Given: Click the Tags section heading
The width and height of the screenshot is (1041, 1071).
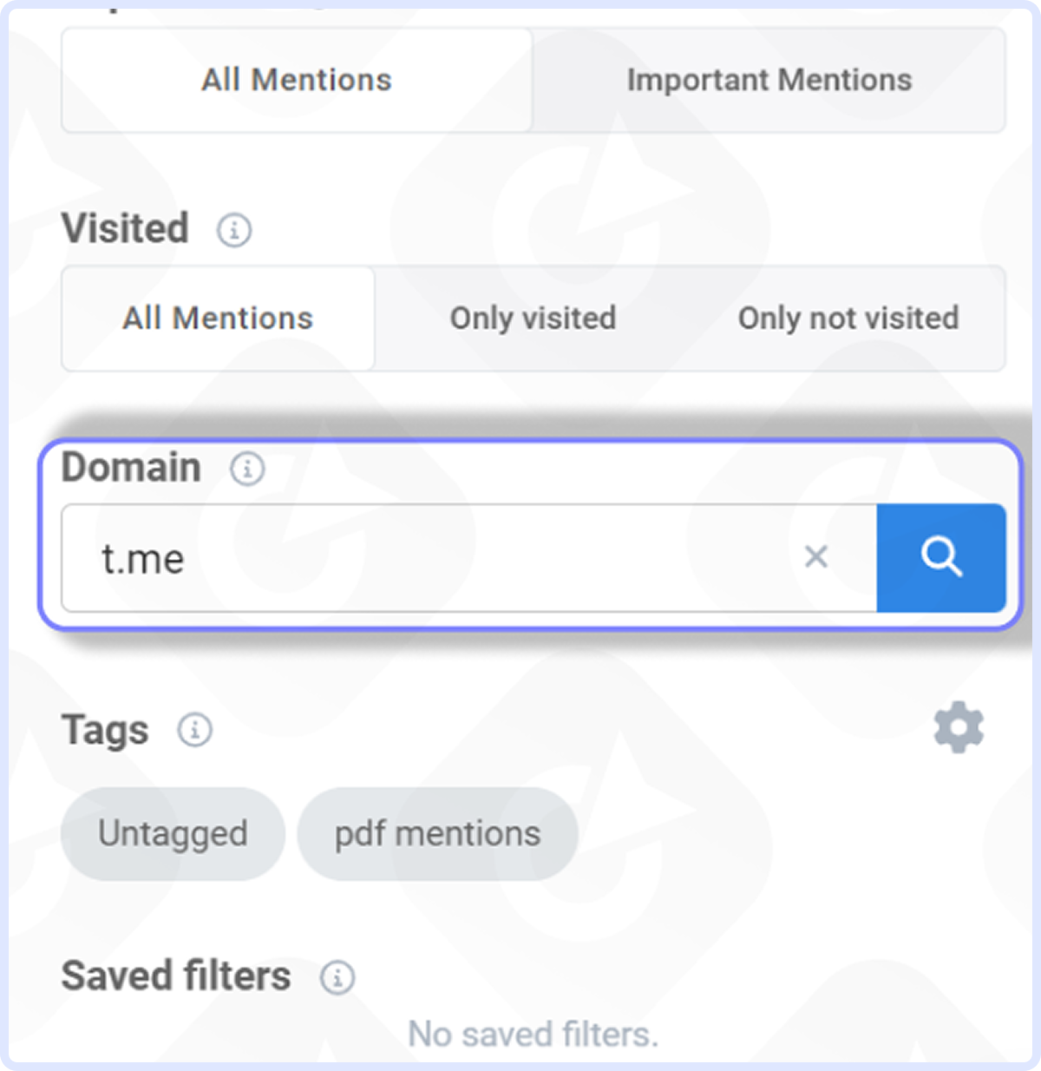Looking at the screenshot, I should [x=103, y=730].
